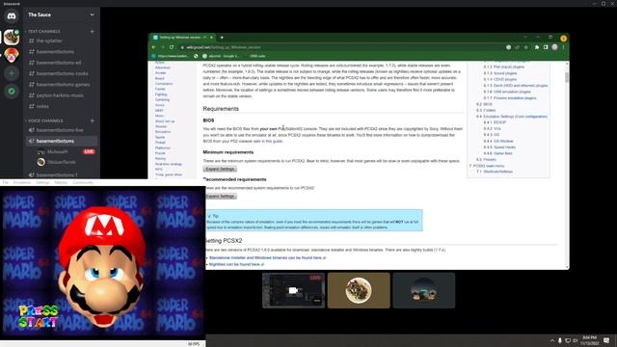The width and height of the screenshot is (617, 347).
Task: Open the basementbotoms-cooks text channel
Action: pos(62,73)
